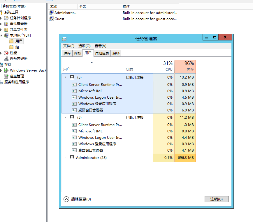Expand the 性能 tree node

pos(1,53)
